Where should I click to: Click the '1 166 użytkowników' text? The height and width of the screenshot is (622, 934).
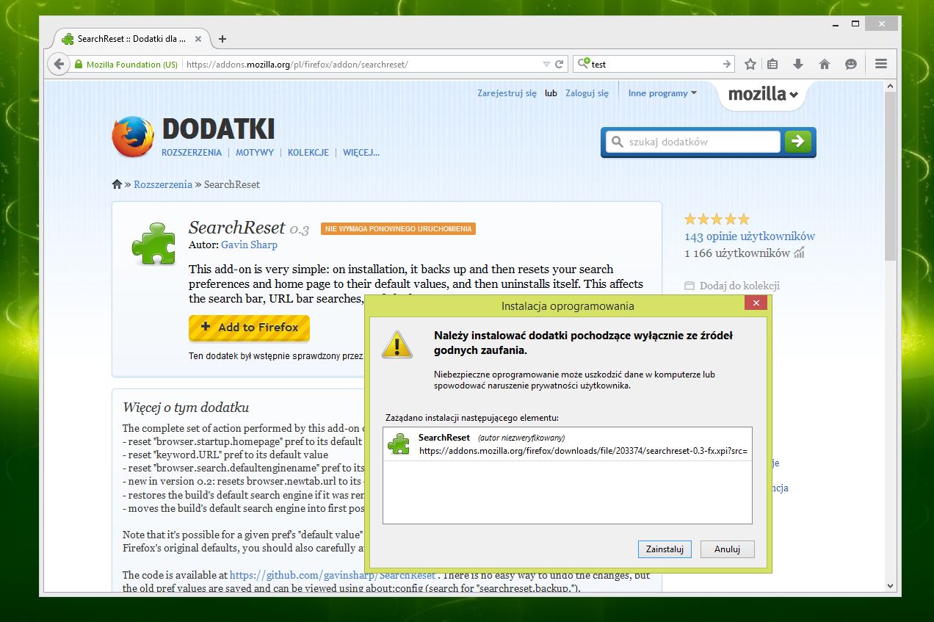(737, 253)
